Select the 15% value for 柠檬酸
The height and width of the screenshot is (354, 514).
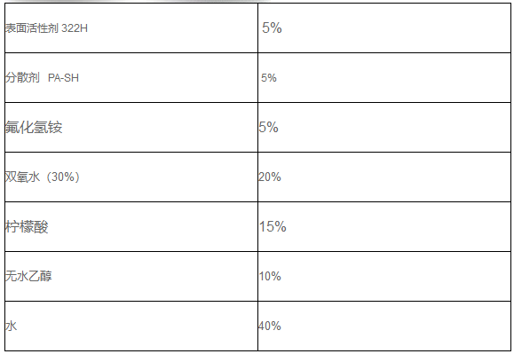pos(273,226)
